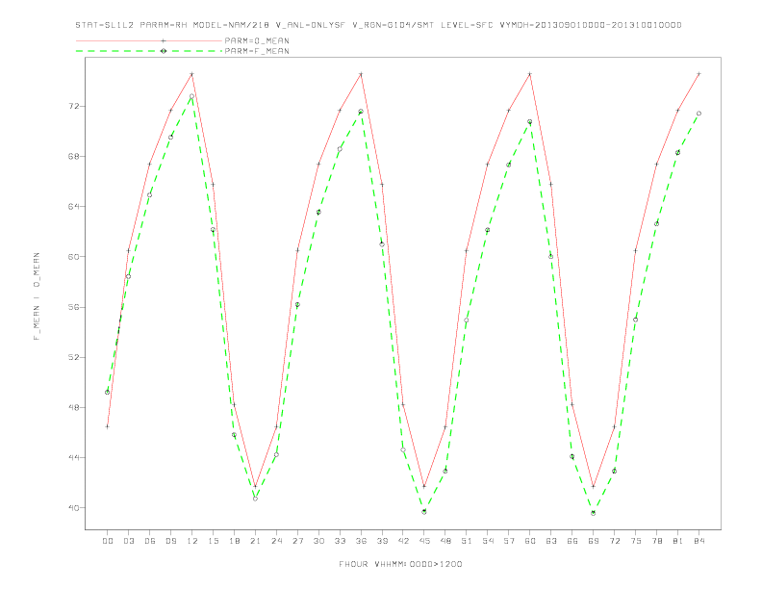Click x-axis tick label 33
Image resolution: width=762 pixels, height=589 pixels.
(x=340, y=541)
